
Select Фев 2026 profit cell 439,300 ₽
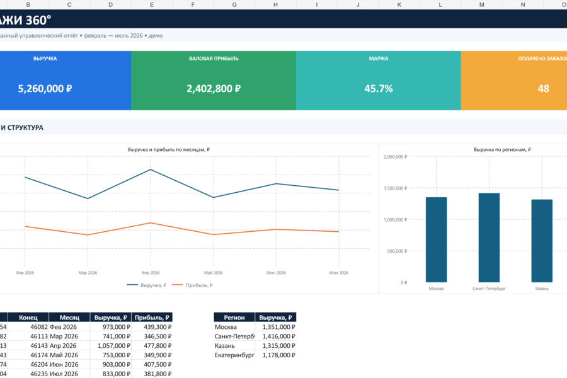[152, 326]
